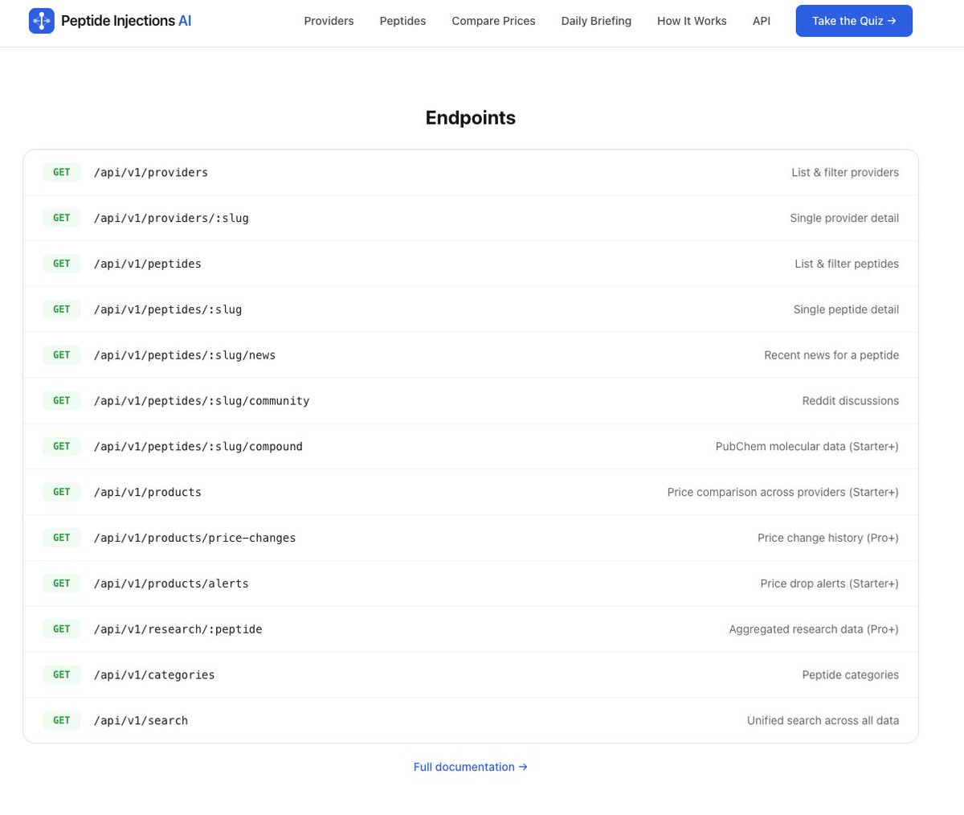Click GET badge for peptides/:slug/news
The image size is (964, 815).
[x=62, y=354]
